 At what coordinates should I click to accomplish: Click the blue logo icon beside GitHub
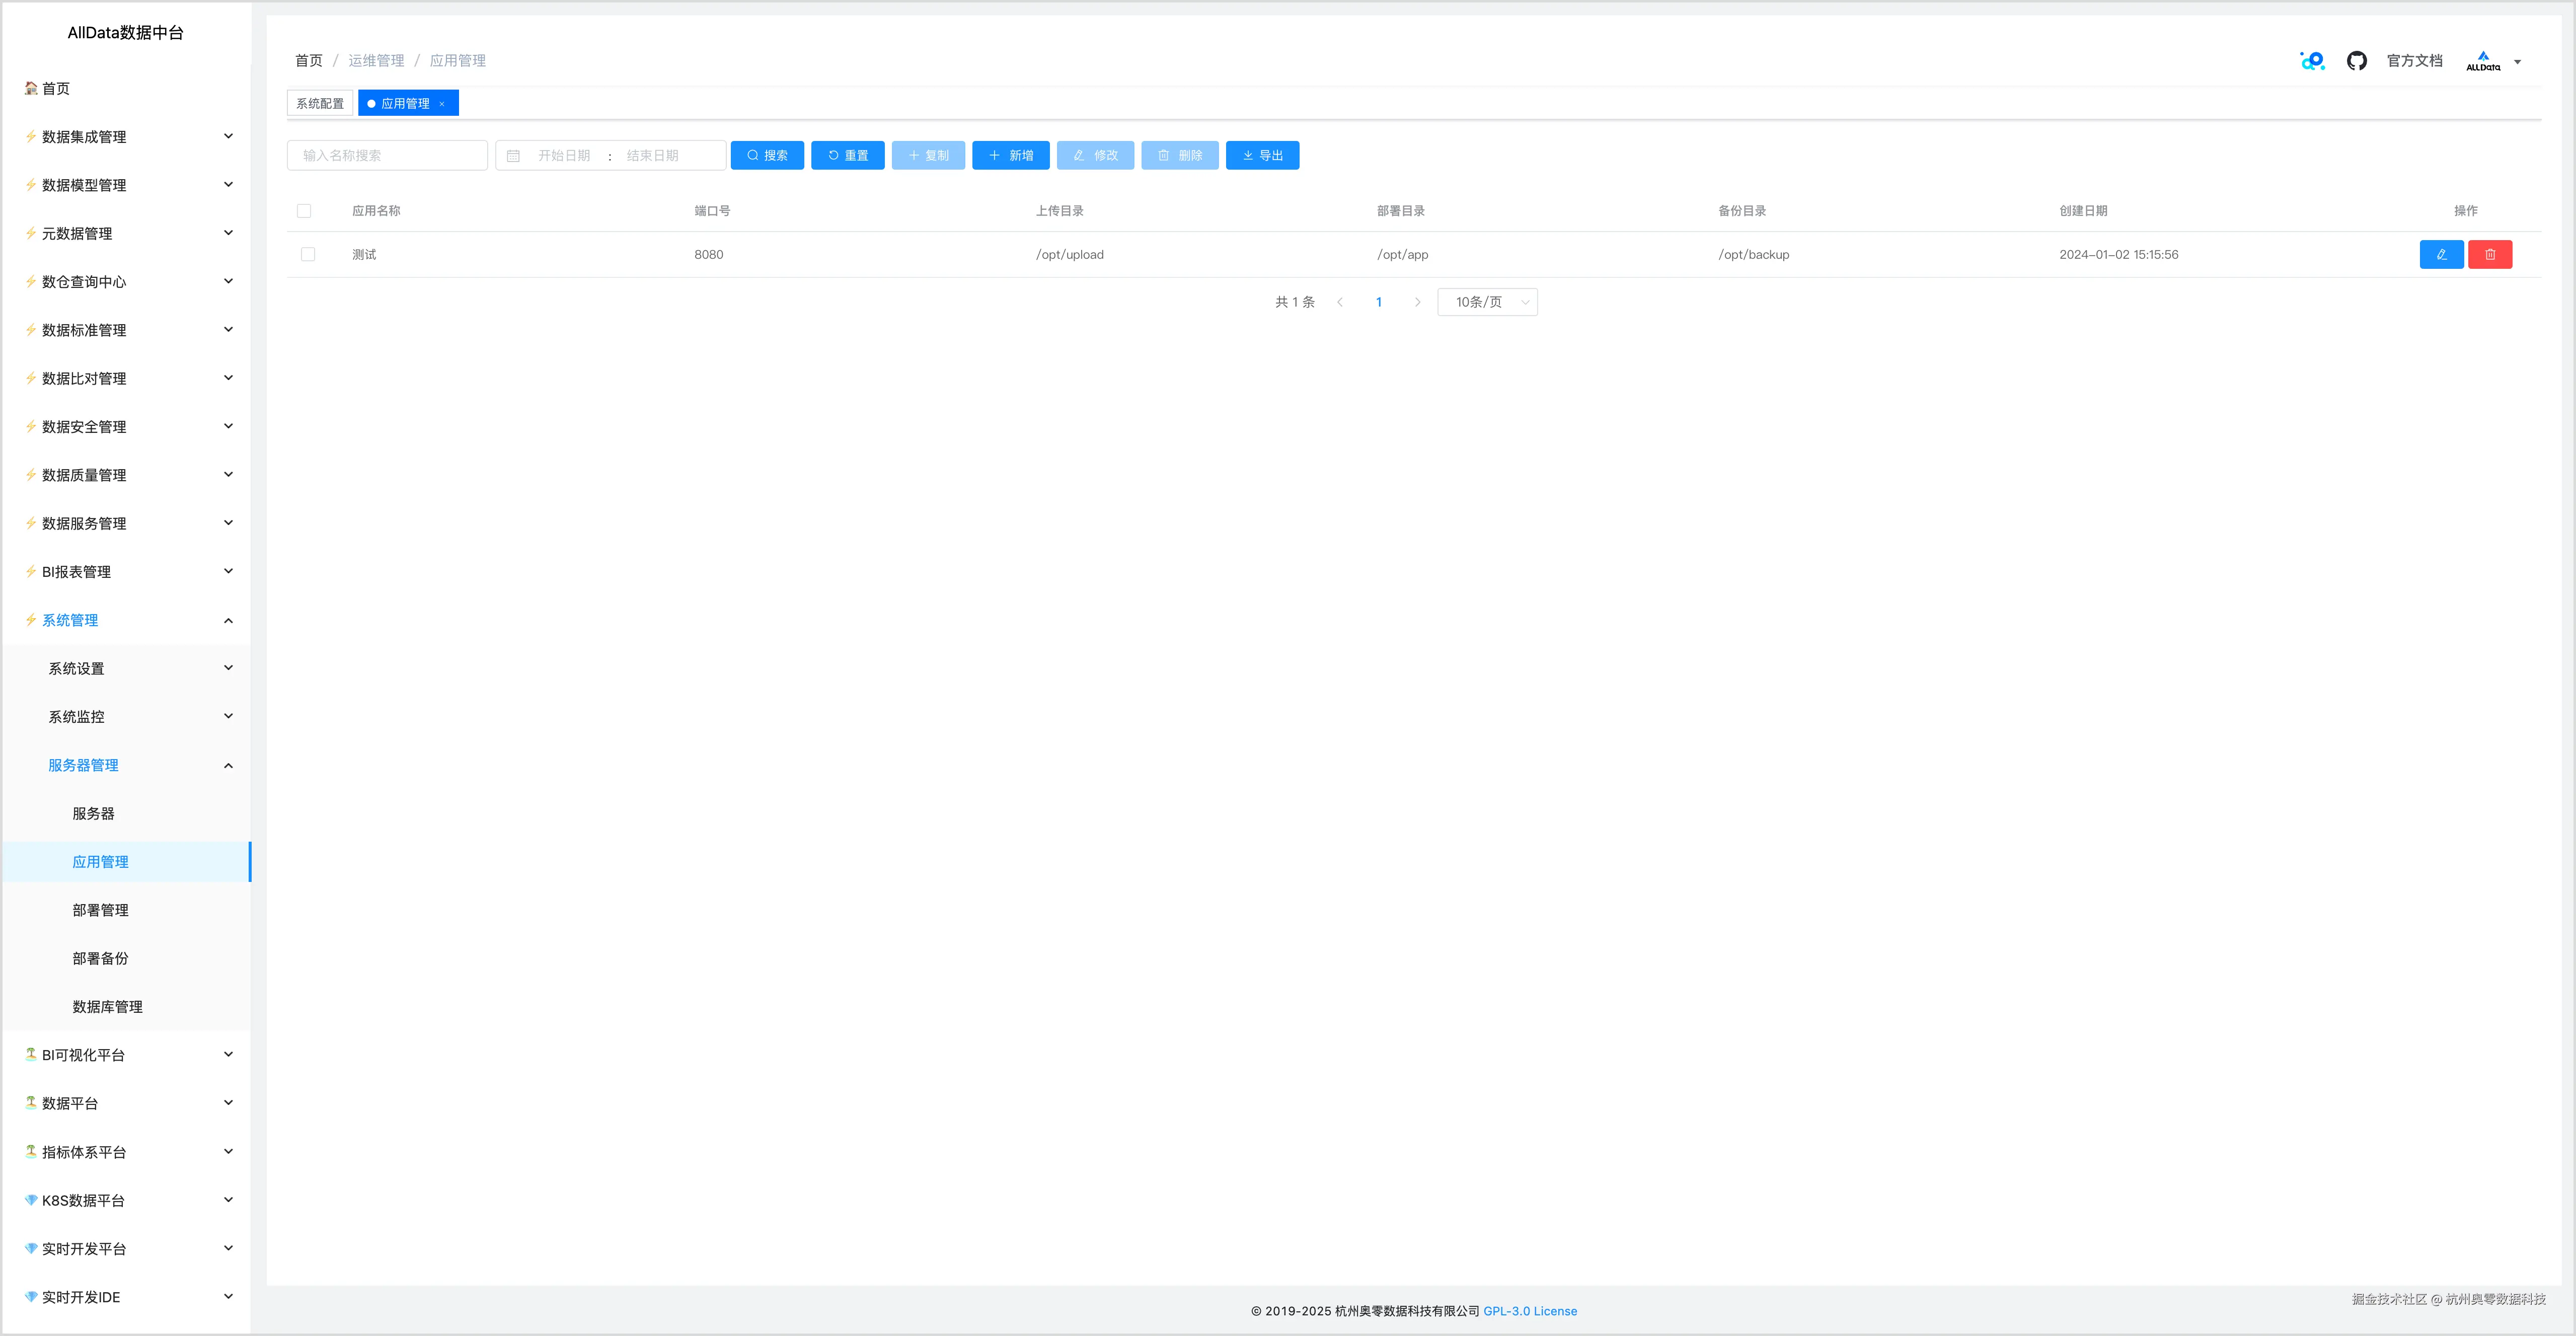pyautogui.click(x=2312, y=61)
